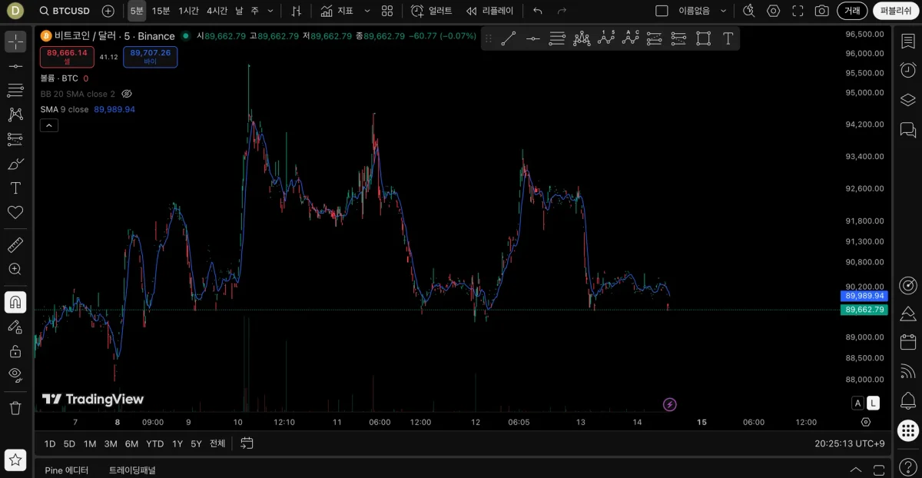Select the ruler measure tool
Image resolution: width=922 pixels, height=478 pixels.
pos(15,245)
